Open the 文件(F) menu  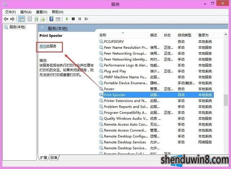pos(10,12)
